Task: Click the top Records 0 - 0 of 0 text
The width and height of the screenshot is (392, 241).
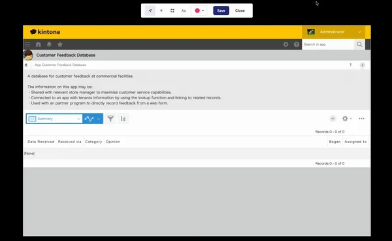Action: pyautogui.click(x=330, y=132)
